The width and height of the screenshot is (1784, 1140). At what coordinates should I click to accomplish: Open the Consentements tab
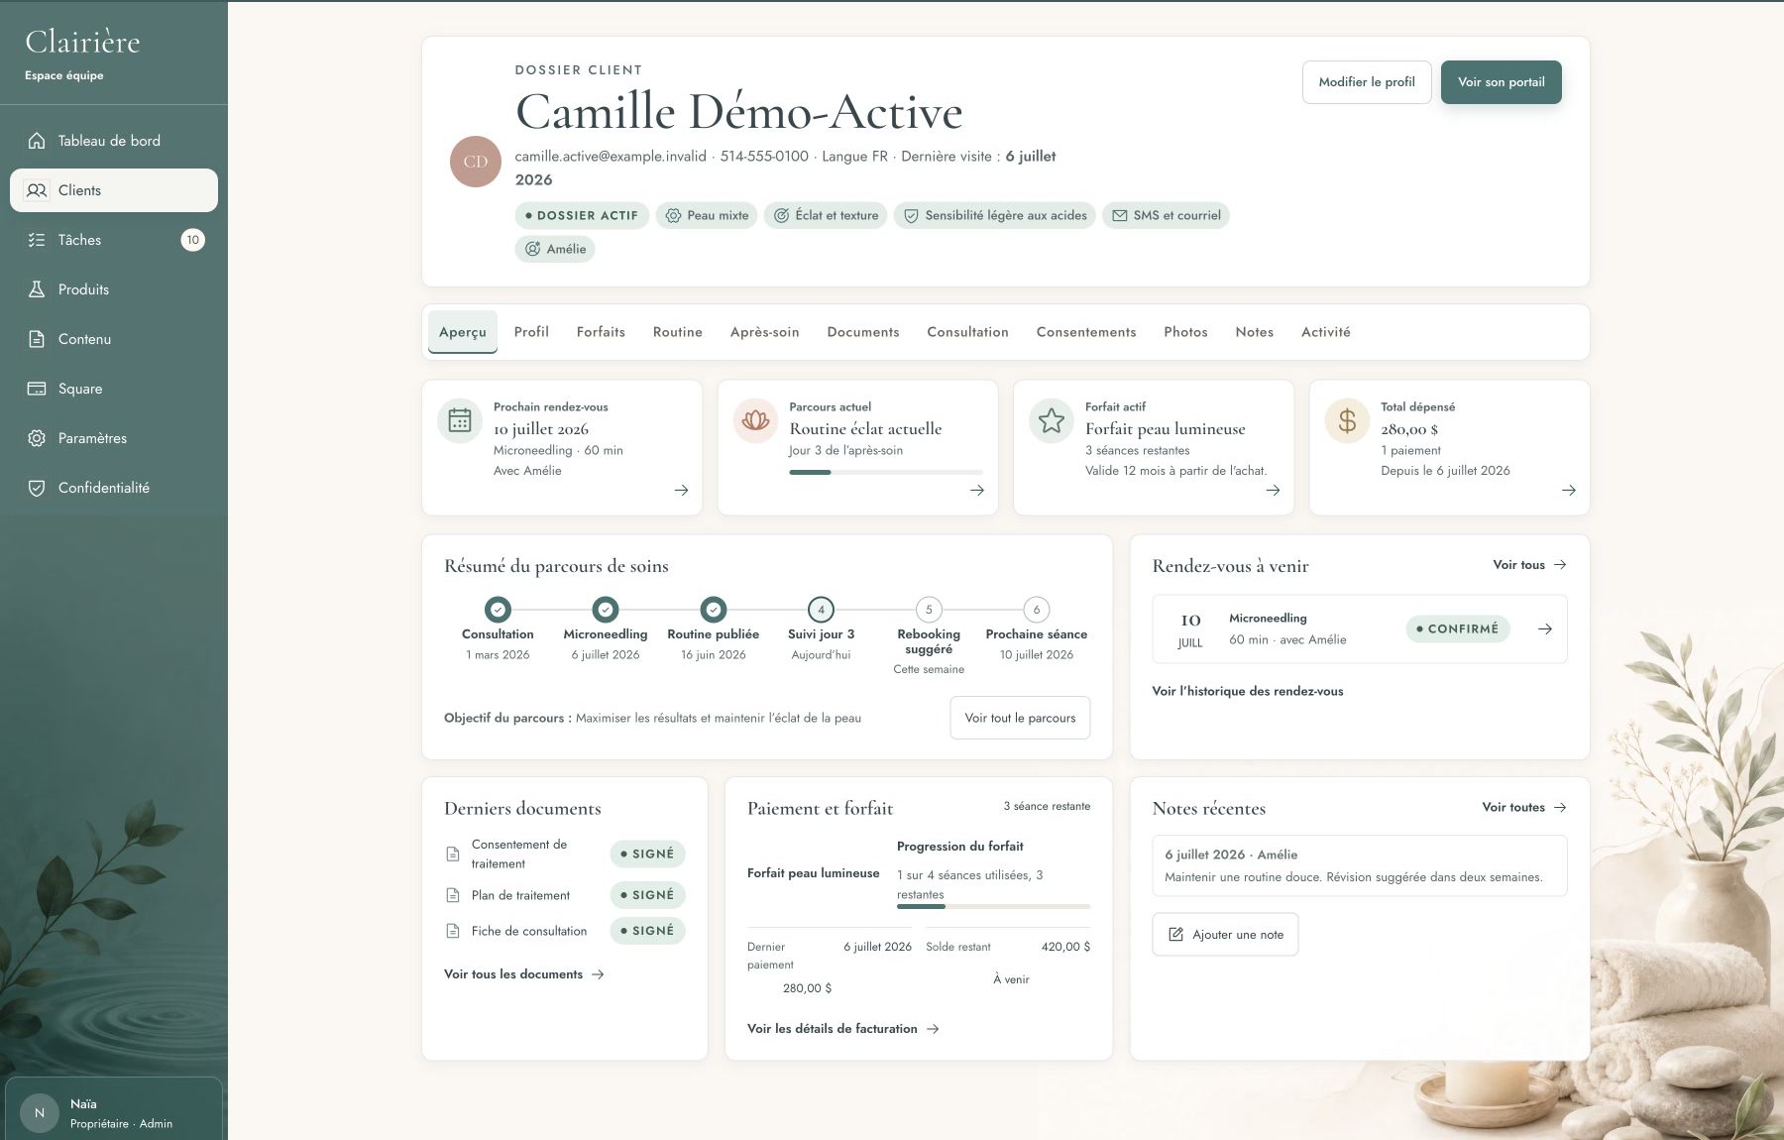tap(1086, 332)
